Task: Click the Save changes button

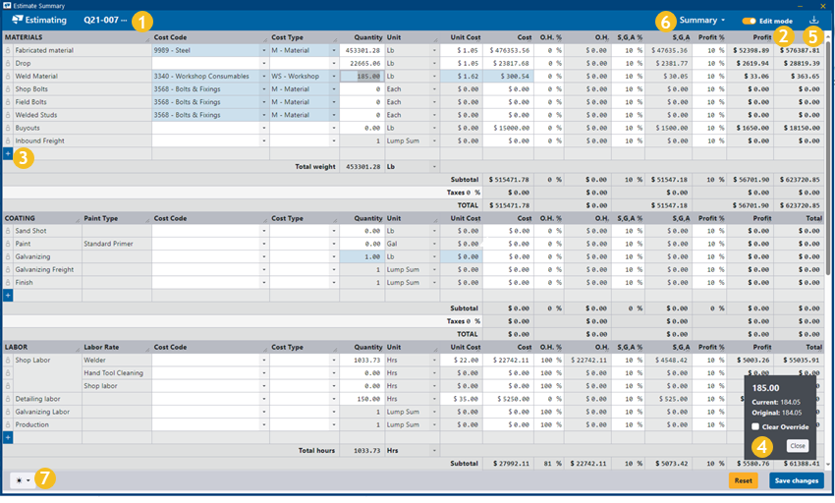Action: coord(796,480)
